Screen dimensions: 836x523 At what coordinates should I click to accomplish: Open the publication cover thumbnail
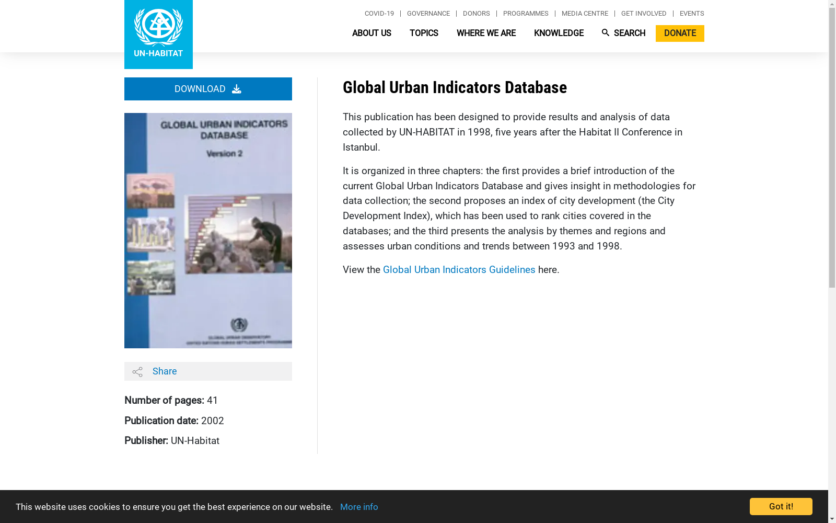coord(208,231)
